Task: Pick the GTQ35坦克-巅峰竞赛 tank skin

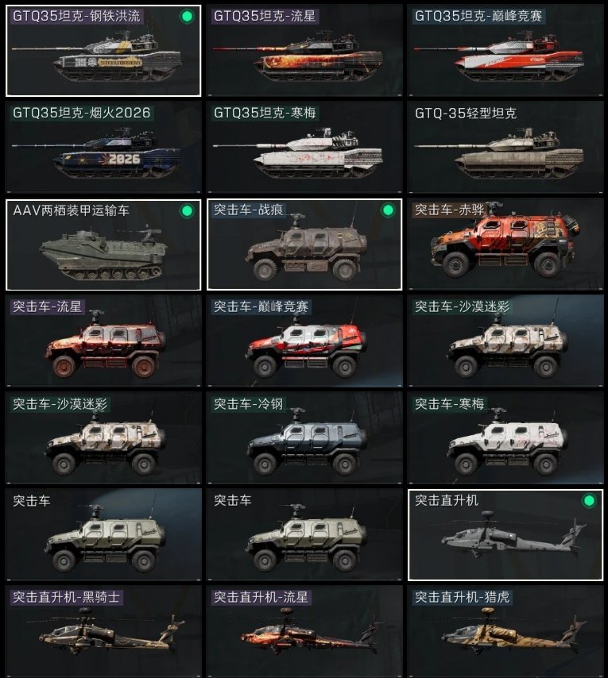Action: [505, 51]
